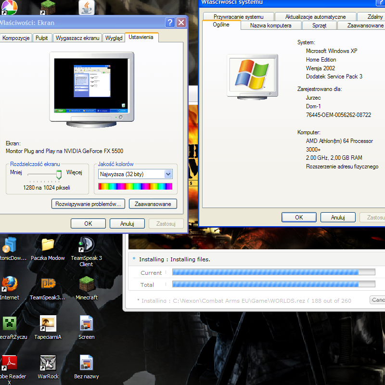Close the Właściwości: Ekran dialog
385x385 pixels.
point(181,22)
